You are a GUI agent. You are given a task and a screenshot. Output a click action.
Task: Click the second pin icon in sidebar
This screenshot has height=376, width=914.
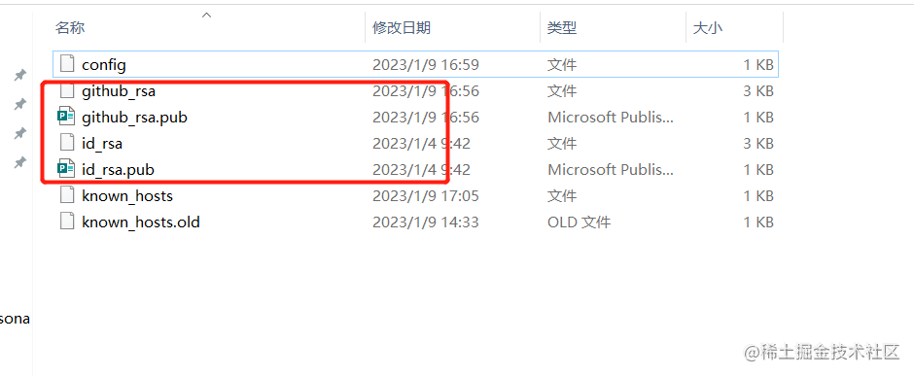click(x=19, y=104)
